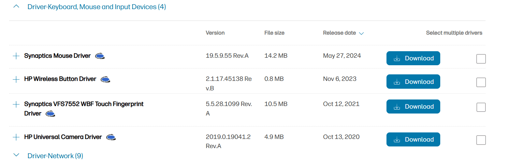
Task: Download the Synaptics Mouse Driver
Action: click(x=413, y=58)
